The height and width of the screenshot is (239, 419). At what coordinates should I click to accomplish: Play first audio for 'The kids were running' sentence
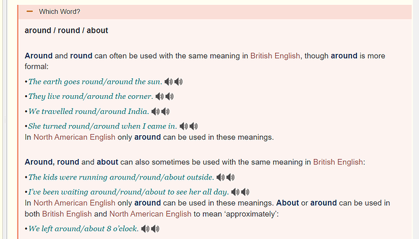(220, 177)
